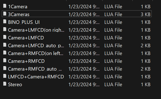Choose the Camera+RMFCD(on left... file
161x99 pixels.
click(x=36, y=54)
